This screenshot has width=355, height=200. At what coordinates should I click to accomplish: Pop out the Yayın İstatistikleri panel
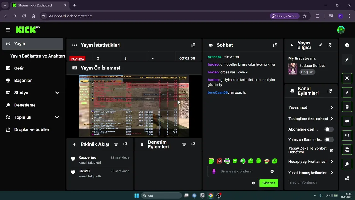[193, 45]
